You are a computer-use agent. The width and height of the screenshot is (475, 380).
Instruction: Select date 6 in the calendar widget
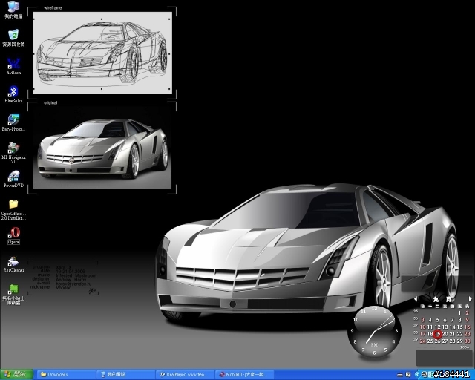click(x=445, y=320)
